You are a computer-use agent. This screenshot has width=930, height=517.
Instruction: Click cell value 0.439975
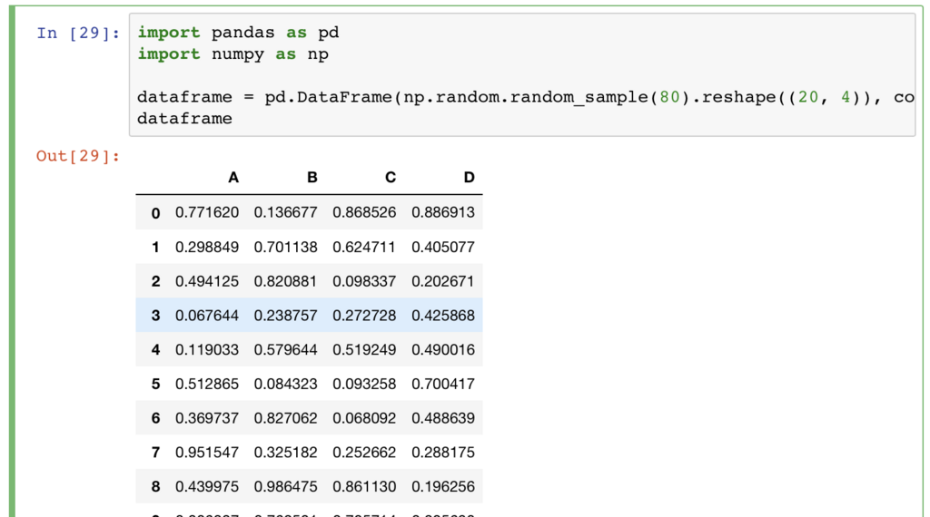207,487
